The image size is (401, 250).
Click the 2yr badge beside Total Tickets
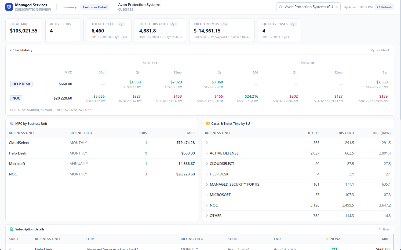tap(121, 24)
